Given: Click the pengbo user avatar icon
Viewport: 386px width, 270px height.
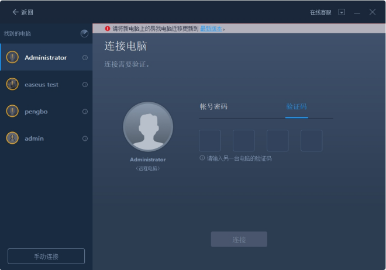Looking at the screenshot, I should [12, 111].
